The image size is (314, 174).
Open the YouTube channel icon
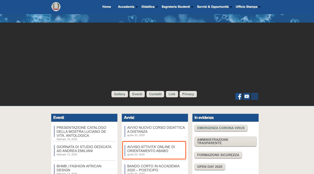(x=247, y=96)
